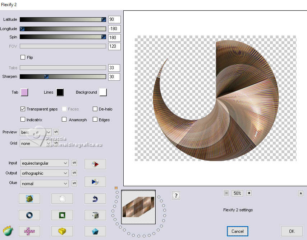The width and height of the screenshot is (307, 240).
Task: Zoom in preview with plus button
Action: pos(249,193)
